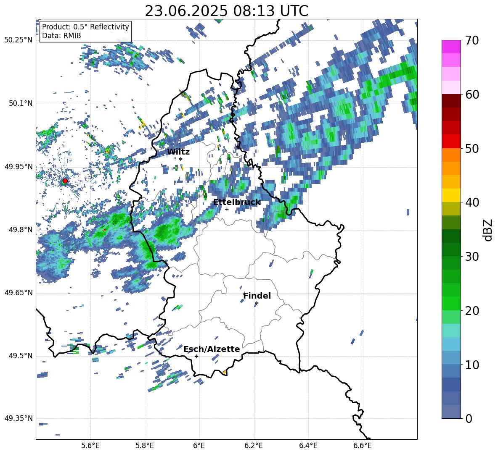Click the light green swatch just below 20

[451, 317]
